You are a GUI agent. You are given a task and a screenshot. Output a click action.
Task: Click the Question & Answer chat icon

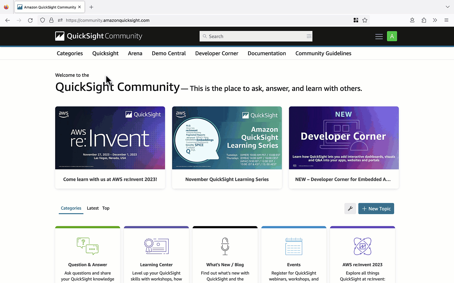88,246
